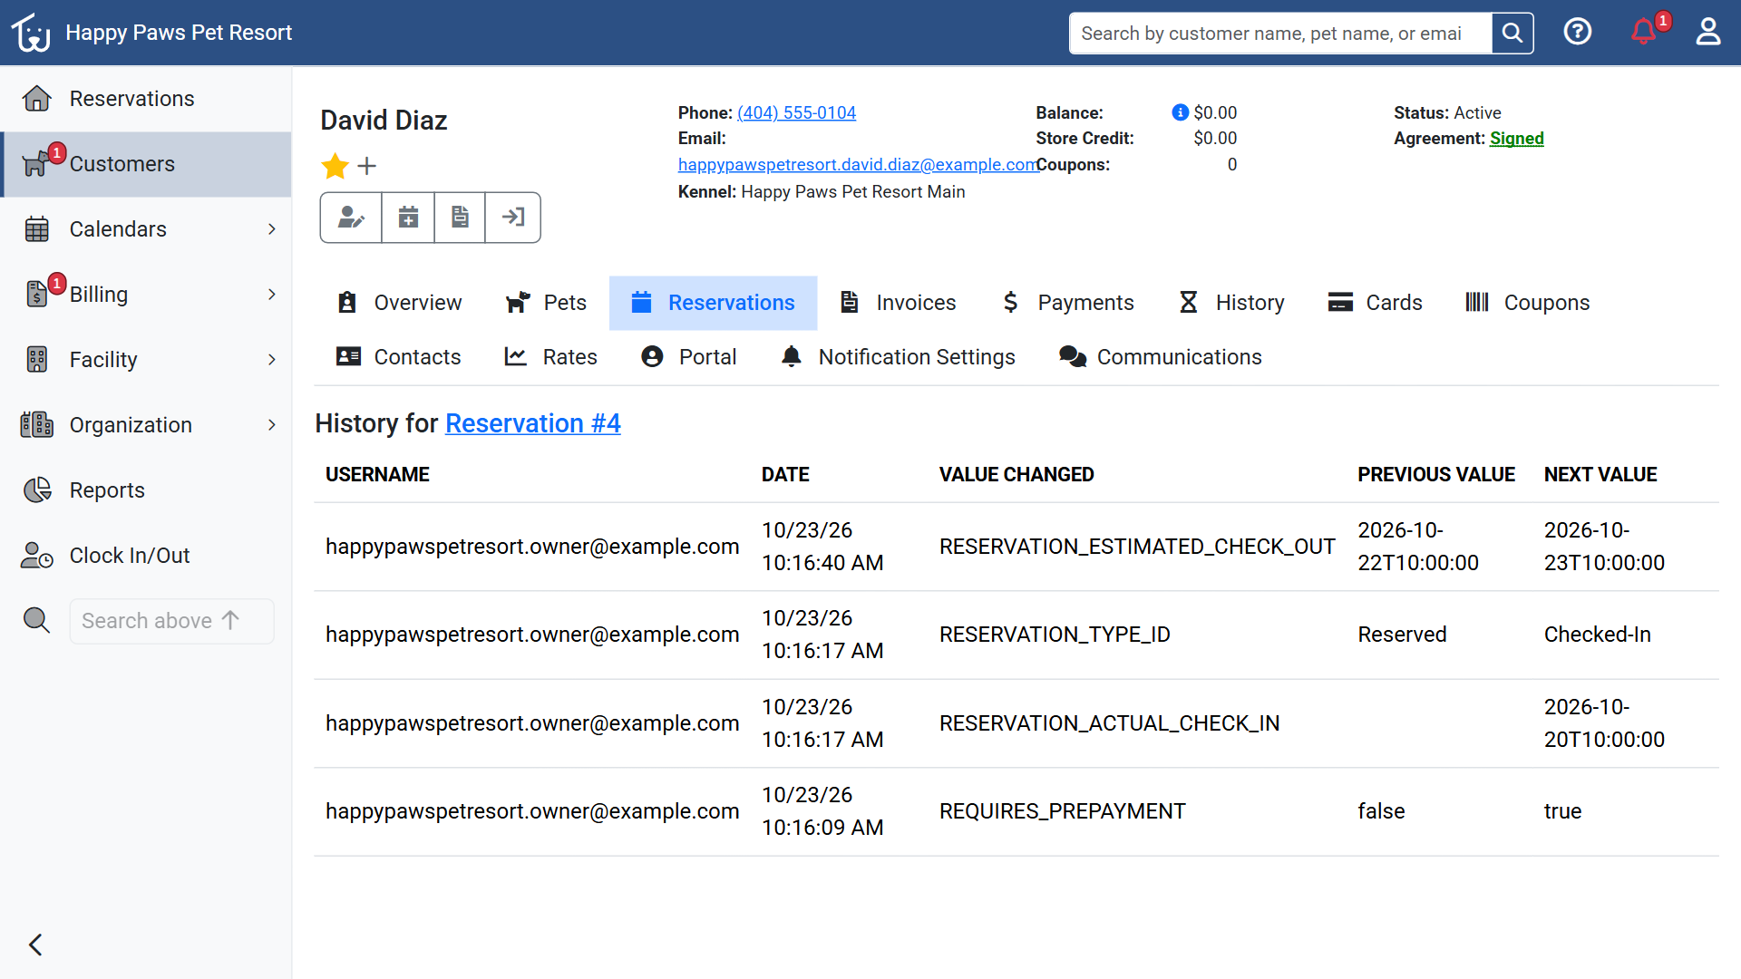Click the edit customer icon button

tap(351, 218)
